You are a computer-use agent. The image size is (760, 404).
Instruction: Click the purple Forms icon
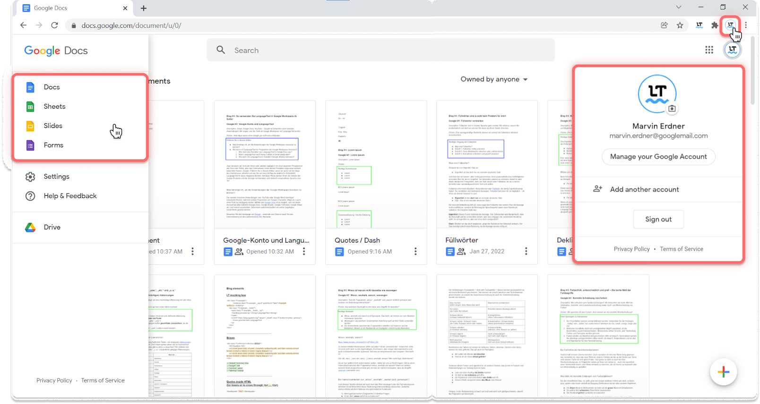[x=30, y=145]
